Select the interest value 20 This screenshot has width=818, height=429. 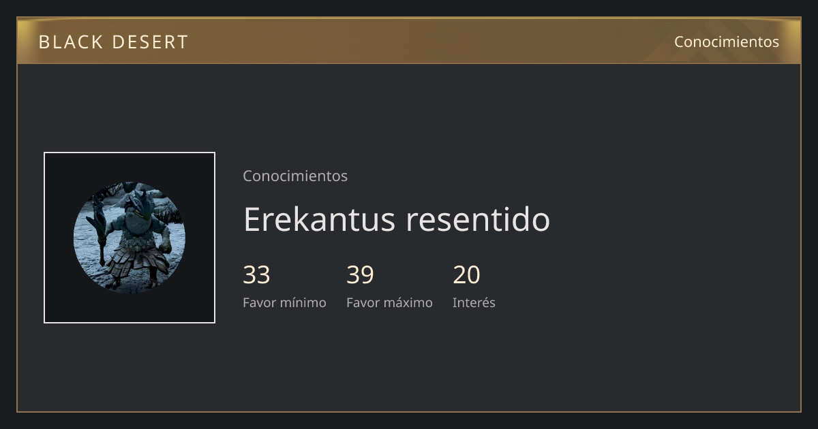(466, 275)
